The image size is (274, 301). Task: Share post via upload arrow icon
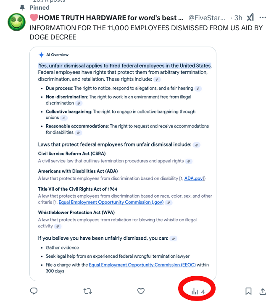[x=263, y=291]
